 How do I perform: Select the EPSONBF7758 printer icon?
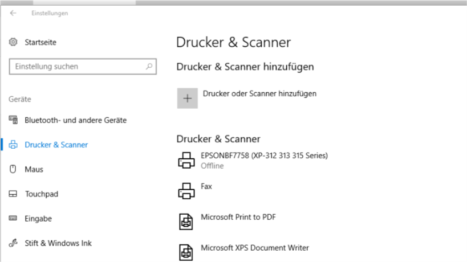[x=186, y=160]
